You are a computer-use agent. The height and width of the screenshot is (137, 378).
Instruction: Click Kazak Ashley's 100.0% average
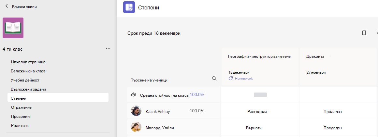click(197, 111)
